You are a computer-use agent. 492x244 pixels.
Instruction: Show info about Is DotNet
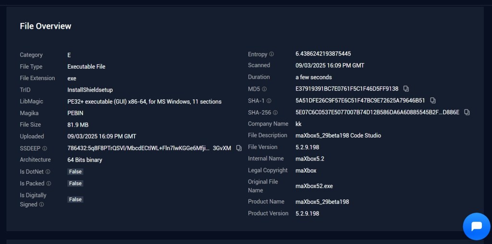(x=48, y=172)
